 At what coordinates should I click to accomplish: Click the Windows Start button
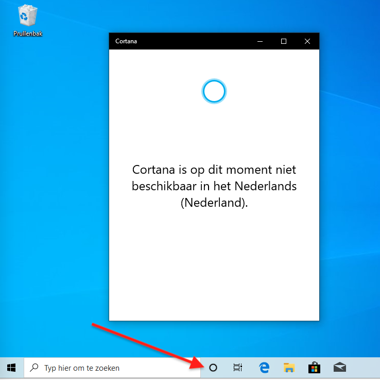(11, 368)
